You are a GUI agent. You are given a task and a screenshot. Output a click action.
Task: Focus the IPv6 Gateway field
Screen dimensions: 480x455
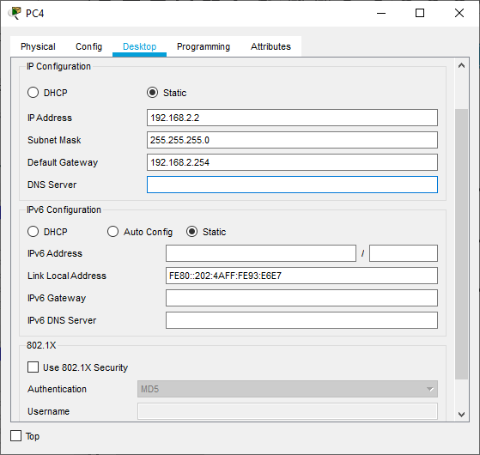click(x=301, y=298)
